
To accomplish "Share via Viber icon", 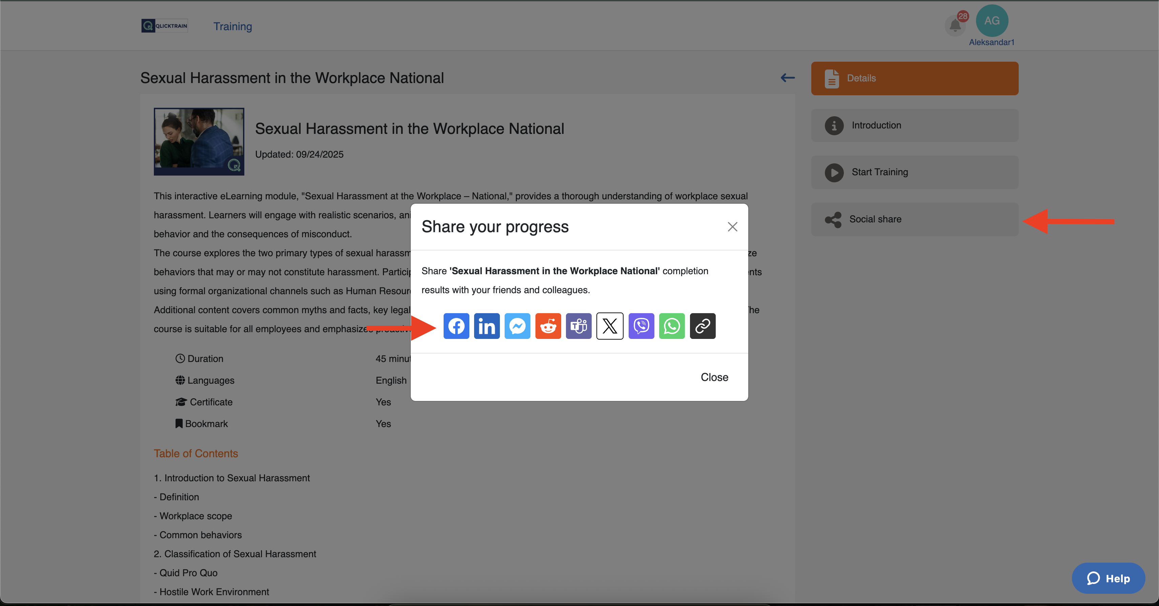I will coord(641,326).
